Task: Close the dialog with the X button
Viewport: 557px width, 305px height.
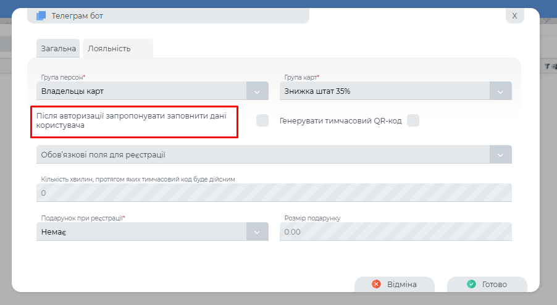Action: (x=514, y=16)
